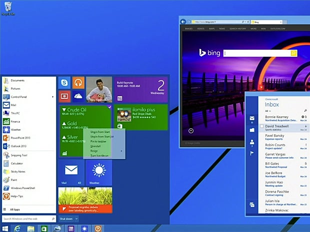The width and height of the screenshot is (310, 232).
Task: Expand the All filter dropdown in Inbox
Action: click(268, 111)
